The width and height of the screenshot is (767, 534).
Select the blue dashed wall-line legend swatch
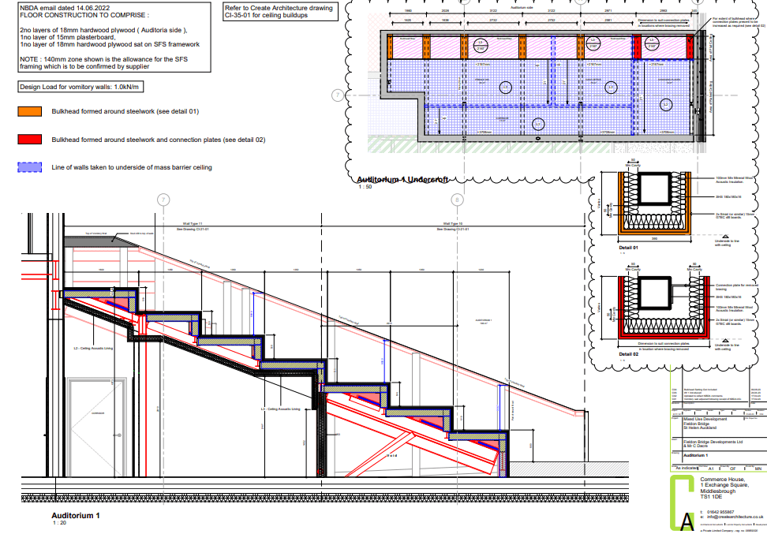(x=29, y=167)
